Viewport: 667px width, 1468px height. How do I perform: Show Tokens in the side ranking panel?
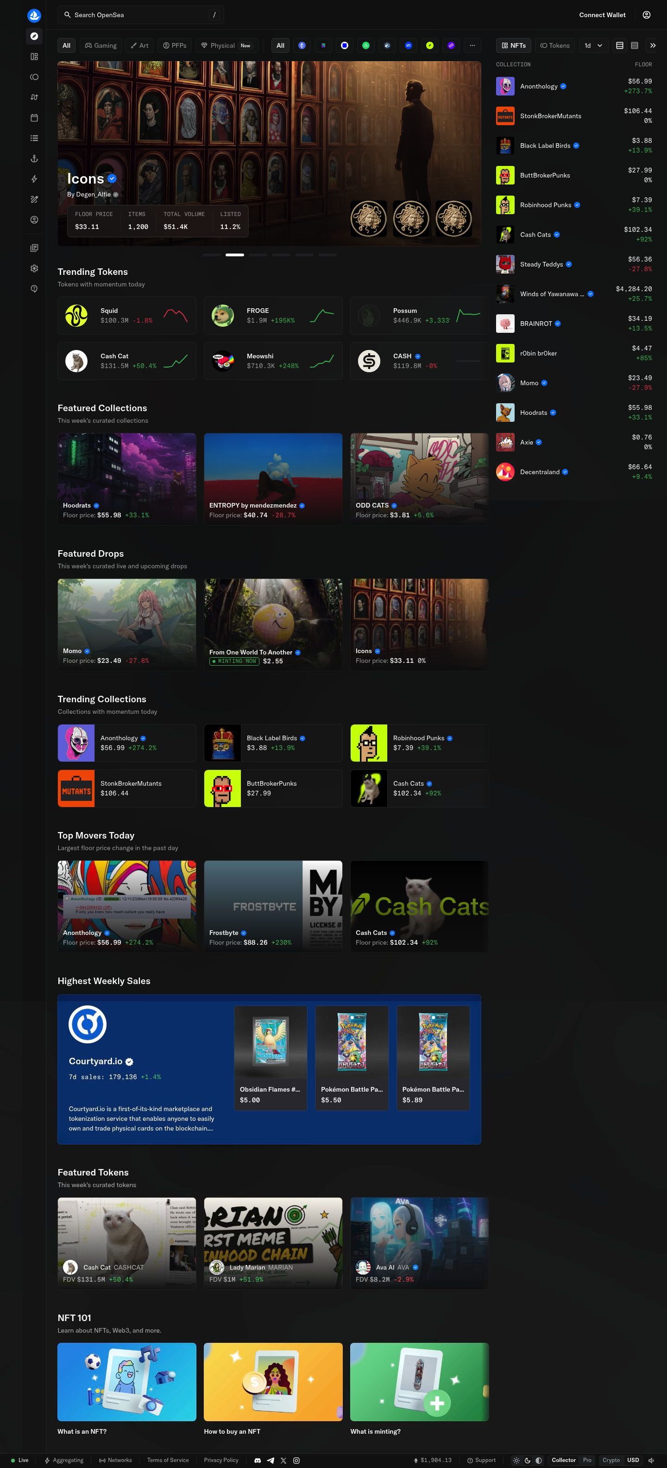point(555,45)
